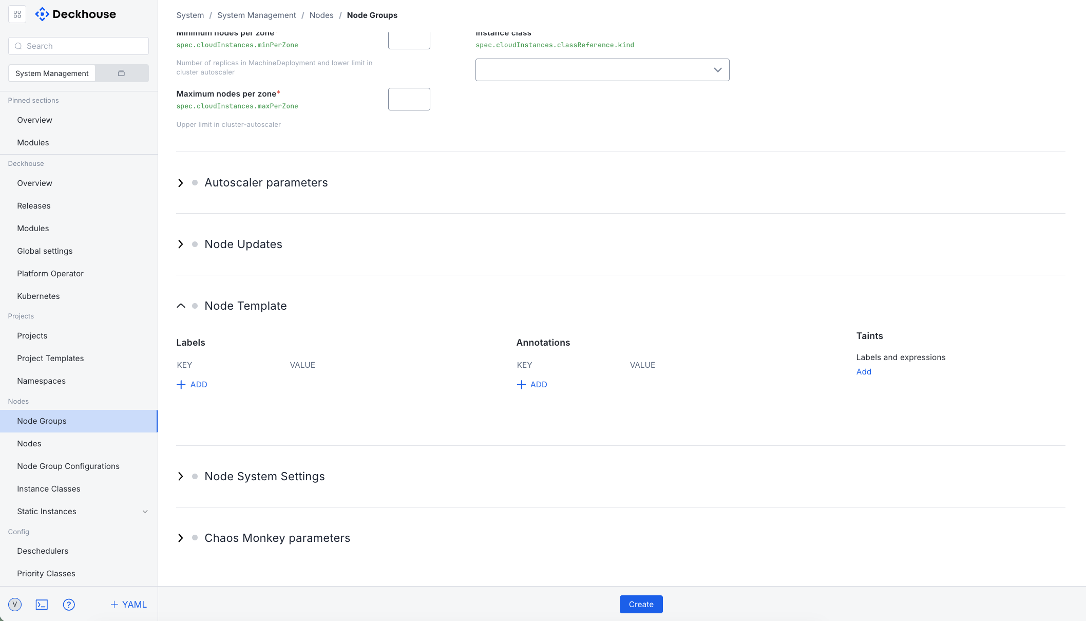Viewport: 1086px width, 621px height.
Task: Go to Nodes breadcrumb
Action: pos(321,15)
